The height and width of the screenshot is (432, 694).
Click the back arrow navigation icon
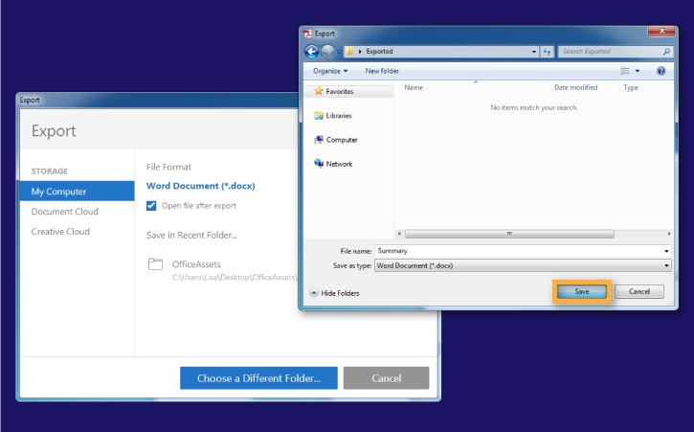coord(312,52)
